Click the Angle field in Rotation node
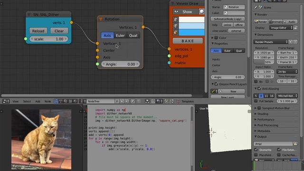The image size is (304, 171). pos(120,64)
